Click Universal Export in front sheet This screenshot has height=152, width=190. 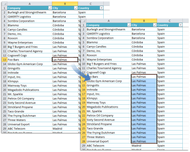pos(108,141)
